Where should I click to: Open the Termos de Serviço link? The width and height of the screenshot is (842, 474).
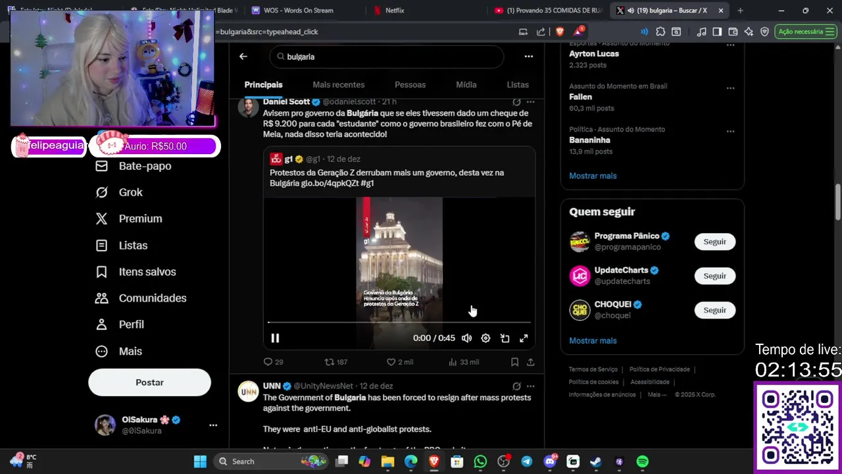(593, 369)
